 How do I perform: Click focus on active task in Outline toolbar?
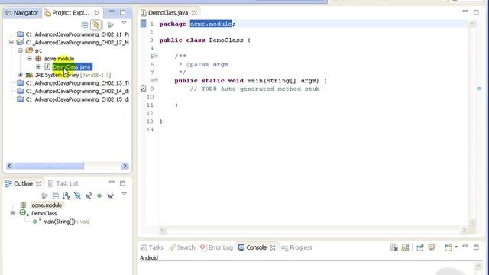[x=44, y=196]
